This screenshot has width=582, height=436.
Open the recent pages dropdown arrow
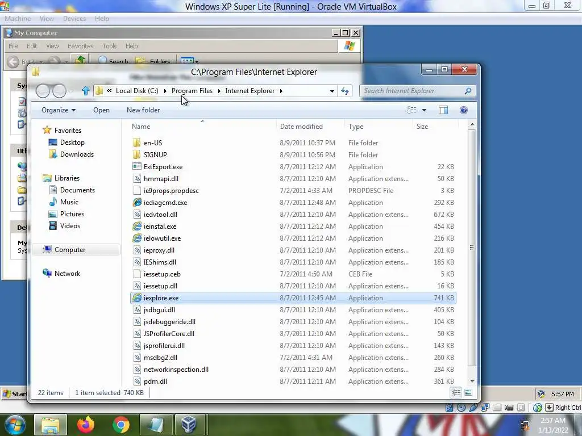click(x=71, y=91)
